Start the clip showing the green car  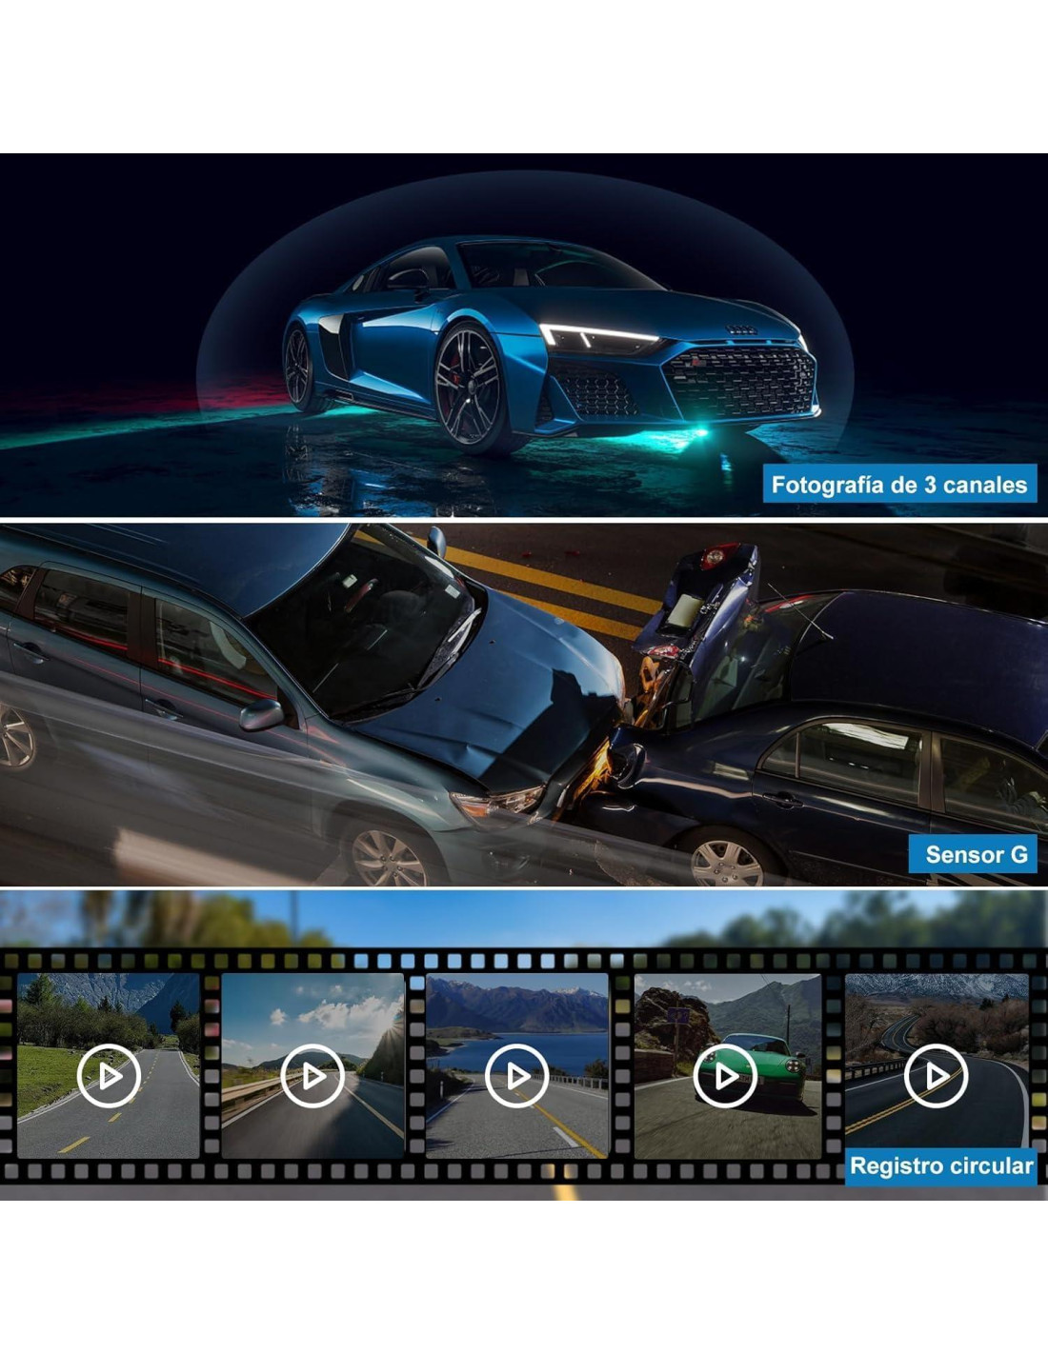(x=725, y=1076)
